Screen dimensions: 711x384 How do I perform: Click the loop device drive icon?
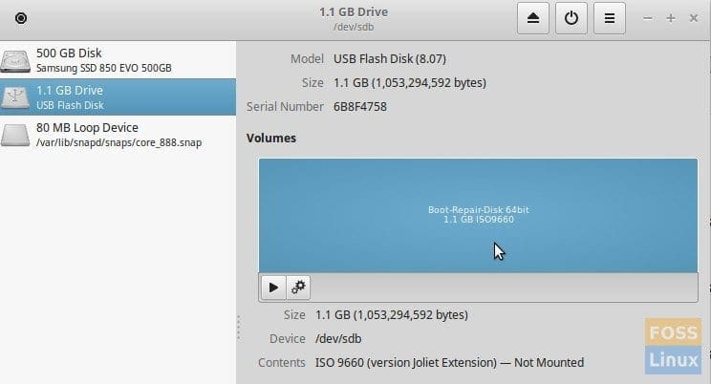coord(15,135)
